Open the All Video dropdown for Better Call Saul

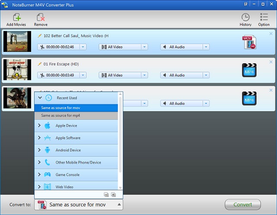coord(144,47)
